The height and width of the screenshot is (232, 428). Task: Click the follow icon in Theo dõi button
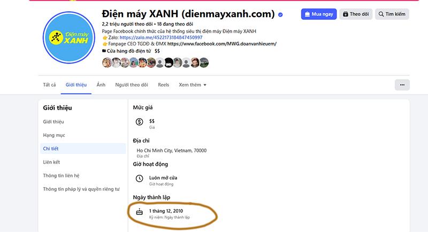point(345,14)
